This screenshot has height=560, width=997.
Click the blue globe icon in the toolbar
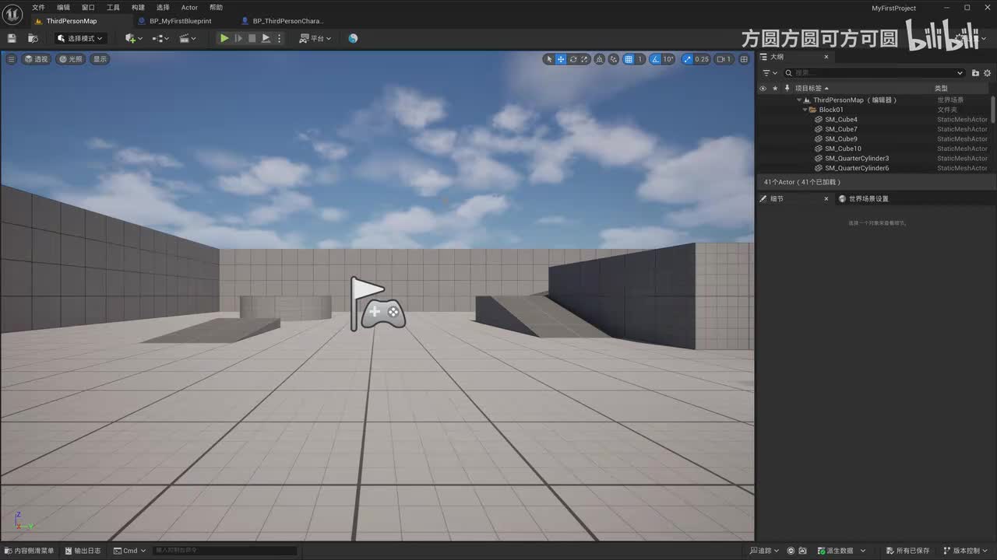click(353, 38)
